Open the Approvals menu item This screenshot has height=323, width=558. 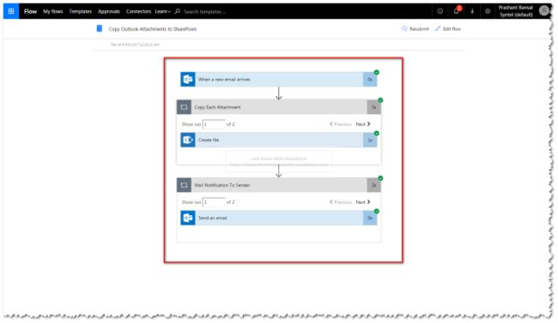point(109,11)
